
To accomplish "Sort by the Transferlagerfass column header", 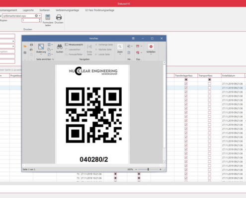I will point(186,76).
